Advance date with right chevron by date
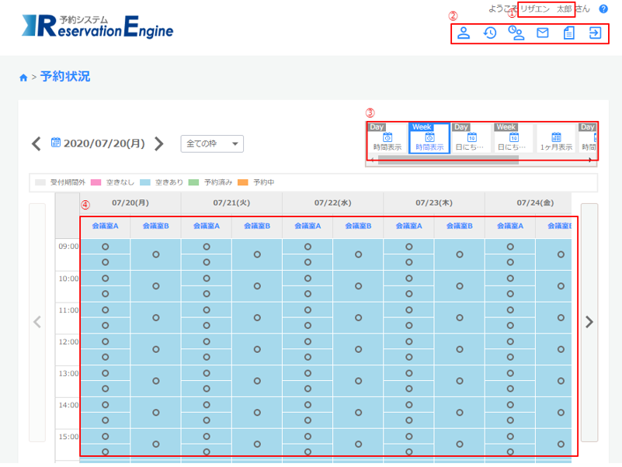Viewport: 622px width, 467px height. 159,144
